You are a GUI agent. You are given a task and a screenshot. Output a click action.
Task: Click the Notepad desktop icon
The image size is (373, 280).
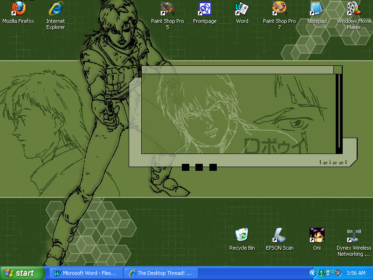click(x=317, y=13)
